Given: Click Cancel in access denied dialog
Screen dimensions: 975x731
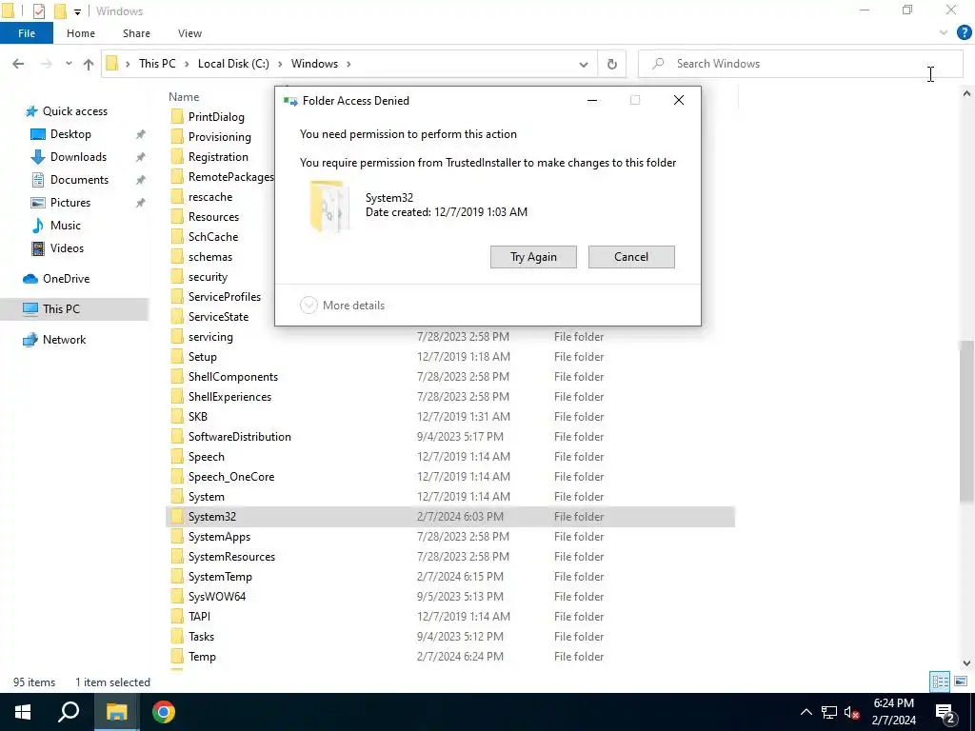Looking at the screenshot, I should tap(631, 257).
